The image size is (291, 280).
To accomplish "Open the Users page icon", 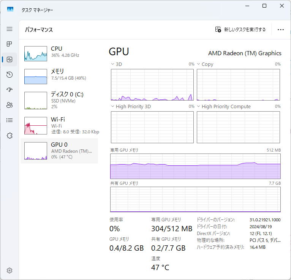I will (x=9, y=105).
